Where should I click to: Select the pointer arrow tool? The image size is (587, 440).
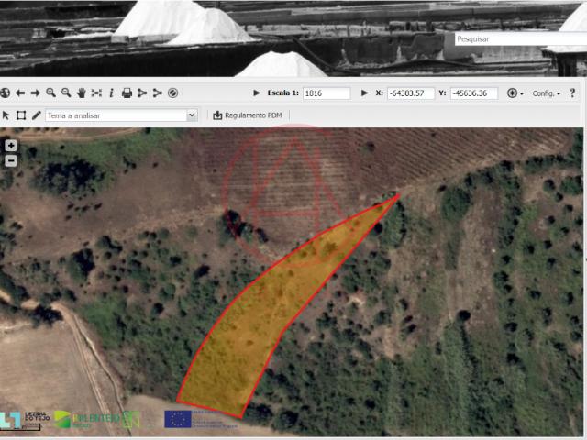click(6, 115)
